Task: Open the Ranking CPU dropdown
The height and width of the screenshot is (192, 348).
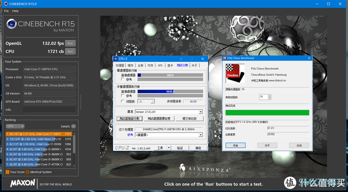Action: coord(15,126)
